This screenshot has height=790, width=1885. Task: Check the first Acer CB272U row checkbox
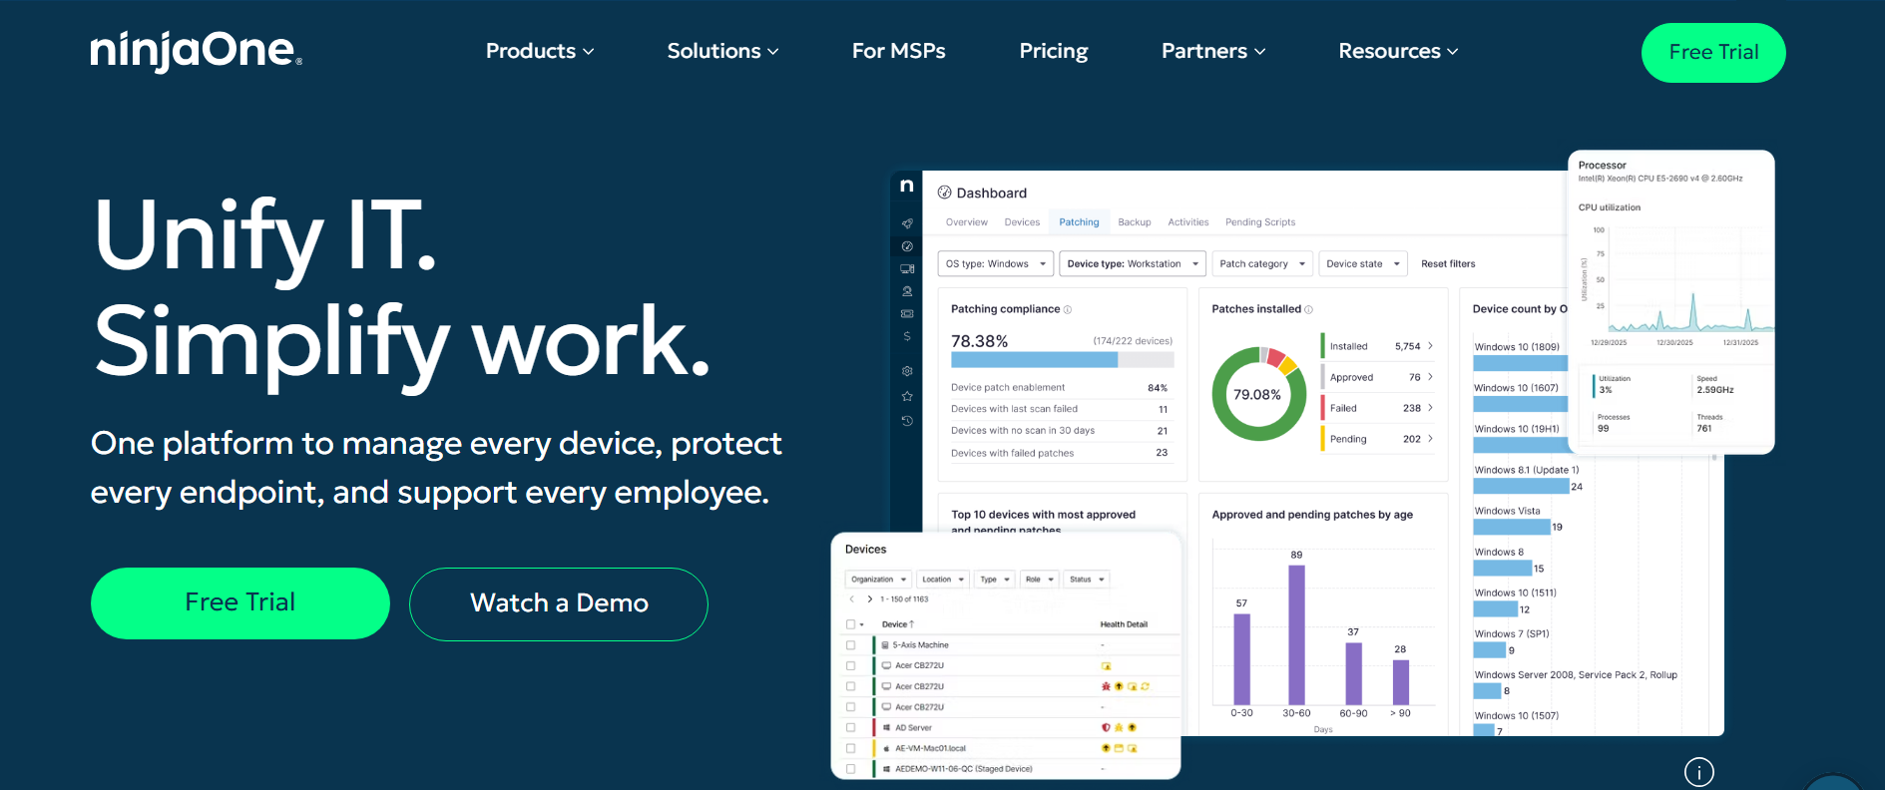pos(851,665)
